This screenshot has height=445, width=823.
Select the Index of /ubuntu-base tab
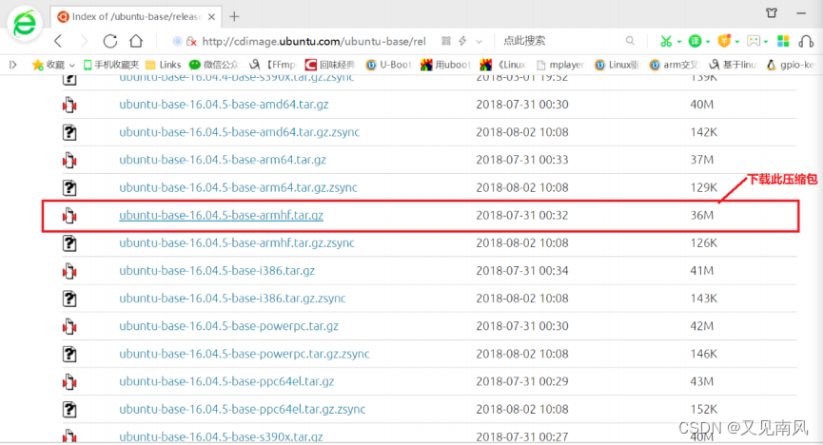coord(136,17)
